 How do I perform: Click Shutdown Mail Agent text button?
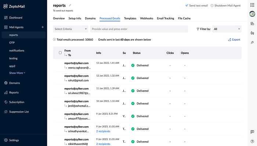tap(228, 5)
